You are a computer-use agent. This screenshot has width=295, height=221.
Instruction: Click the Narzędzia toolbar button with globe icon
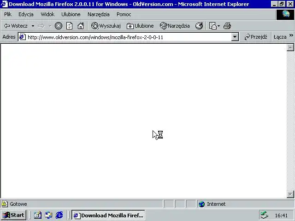click(x=175, y=26)
